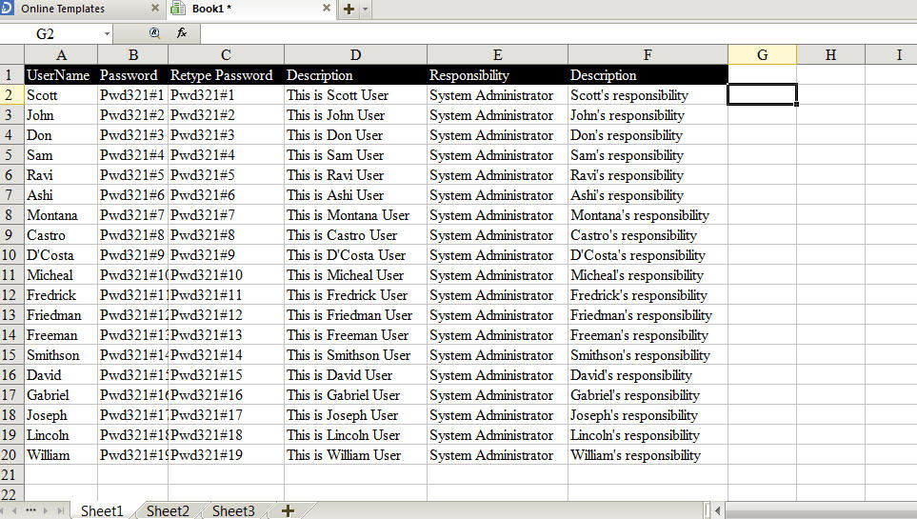Close the Book1 tab
The width and height of the screenshot is (917, 519).
pyautogui.click(x=327, y=9)
